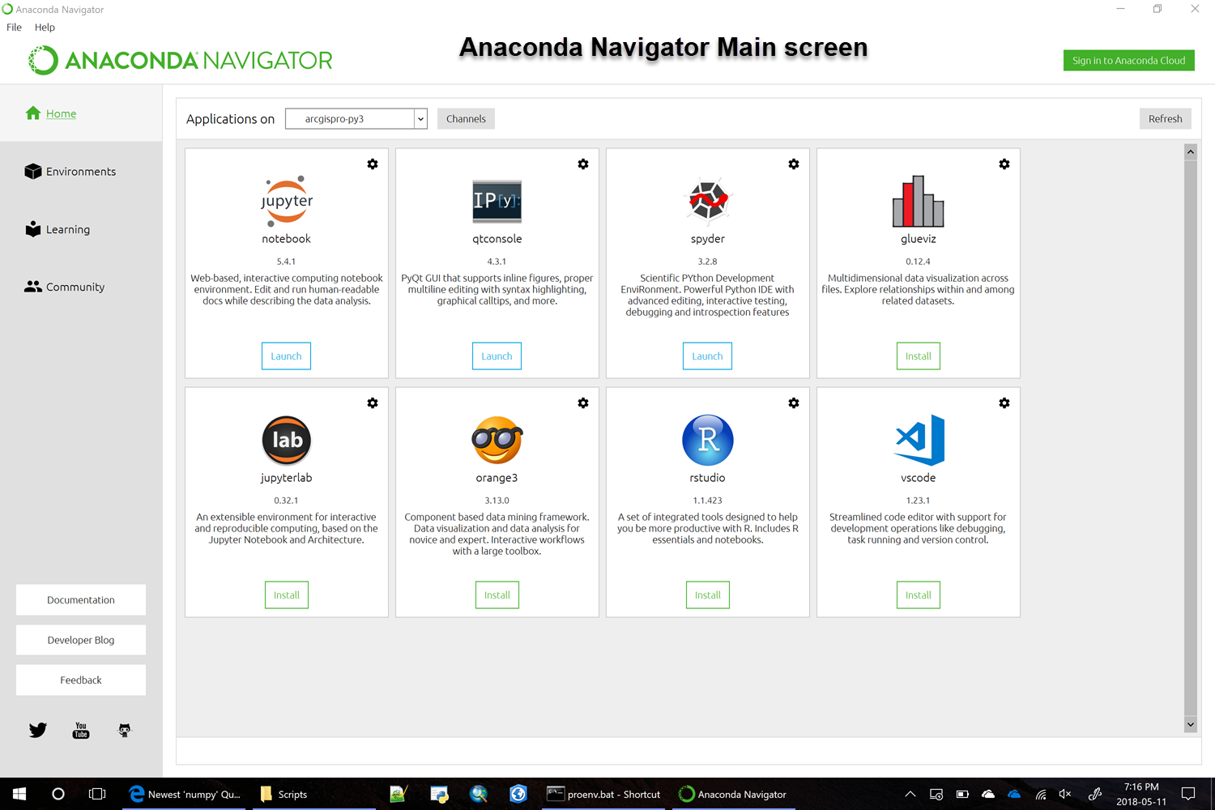The image size is (1215, 810).
Task: Click the IPython qtconsole logo
Action: pyautogui.click(x=497, y=201)
